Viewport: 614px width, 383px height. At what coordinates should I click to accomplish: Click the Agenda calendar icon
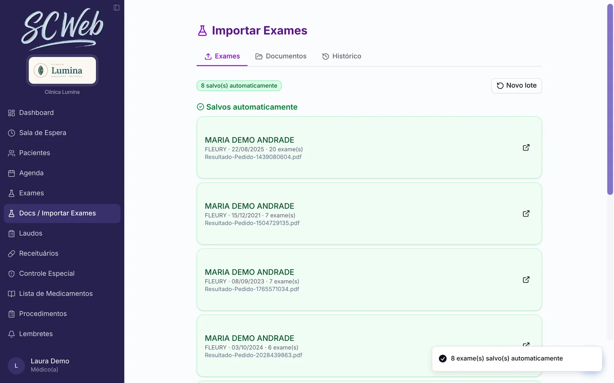pos(12,173)
